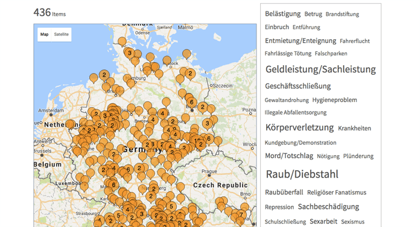The width and height of the screenshot is (420, 227).
Task: Click the cluster marker 3 near Denmark border
Action: tap(130, 53)
